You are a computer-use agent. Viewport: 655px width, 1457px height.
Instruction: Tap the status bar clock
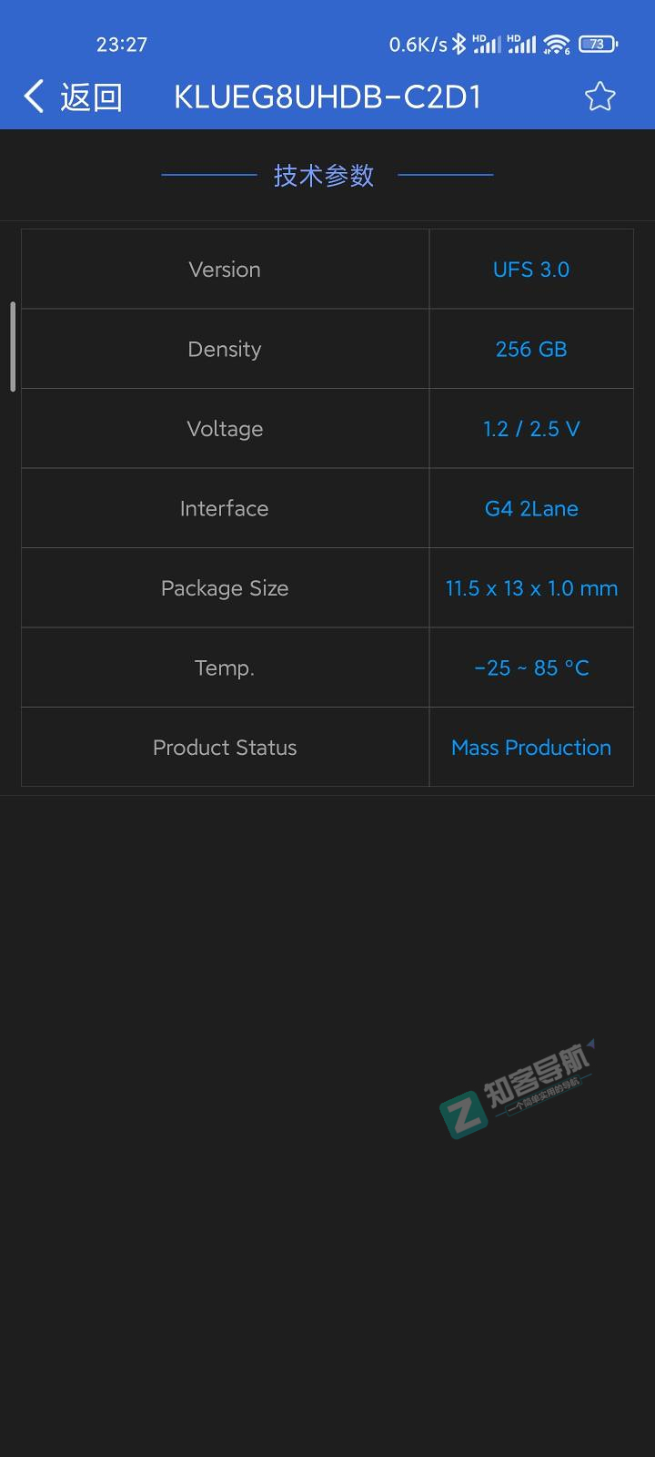[122, 44]
